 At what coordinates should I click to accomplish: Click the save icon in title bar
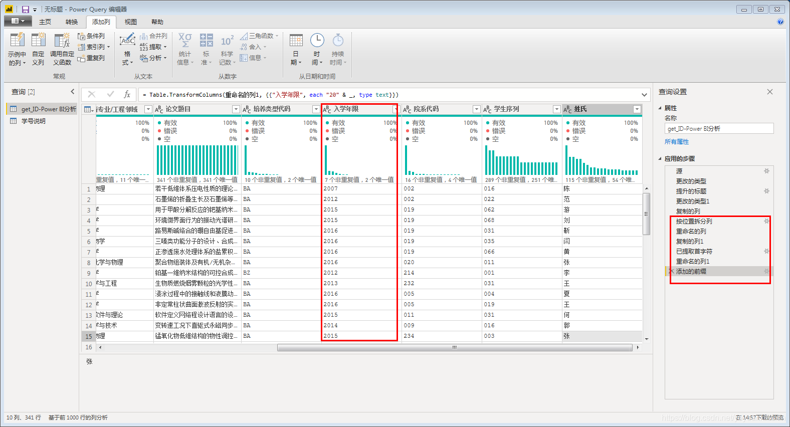point(25,9)
